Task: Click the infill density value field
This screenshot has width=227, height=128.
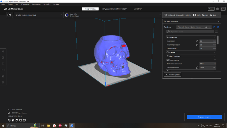Action: pos(208,64)
